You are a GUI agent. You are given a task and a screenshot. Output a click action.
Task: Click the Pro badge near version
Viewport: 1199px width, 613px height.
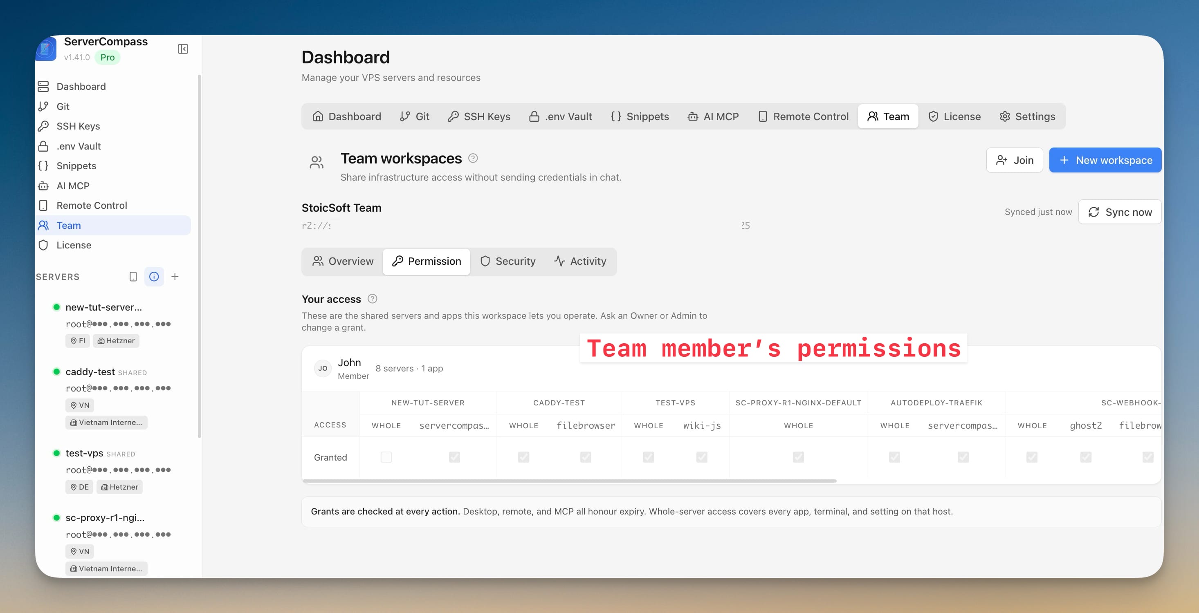click(108, 57)
